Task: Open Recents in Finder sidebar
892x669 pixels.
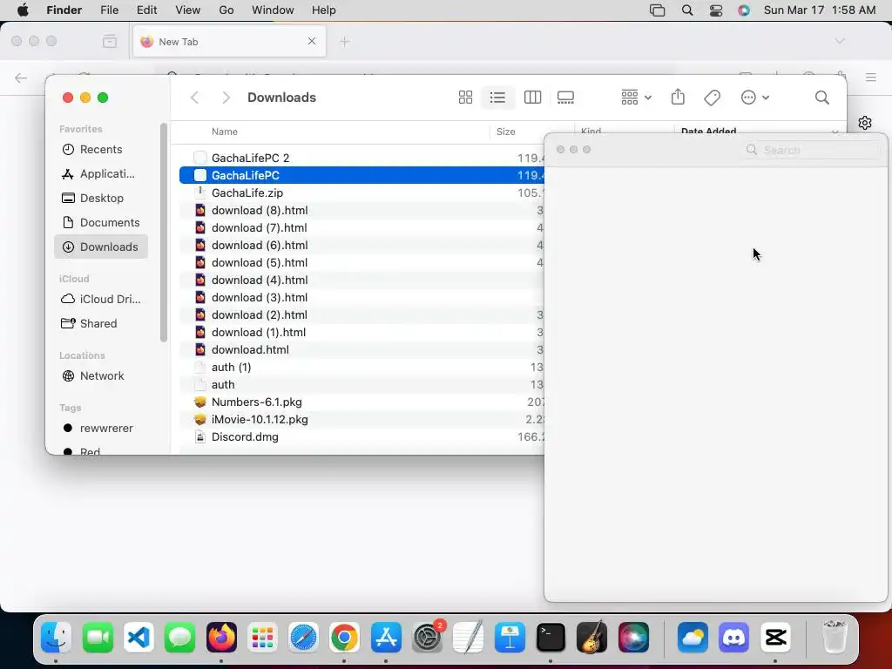Action: (x=101, y=149)
